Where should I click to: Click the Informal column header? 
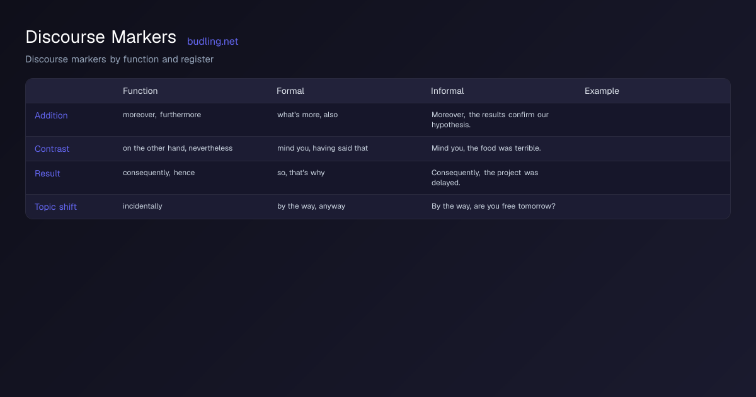[x=447, y=91]
